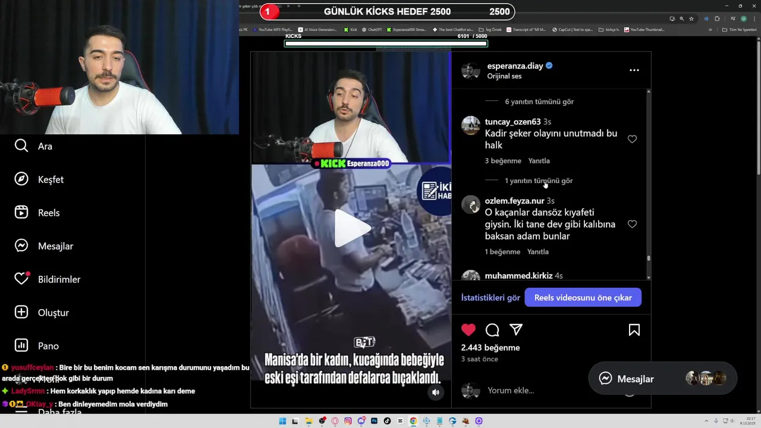Show hidden bookmarks overflow chevron
The image size is (761, 428).
point(710,30)
